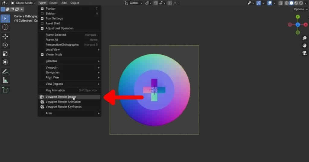Pick the Measure tool
This screenshot has width=309, height=162.
click(5, 80)
